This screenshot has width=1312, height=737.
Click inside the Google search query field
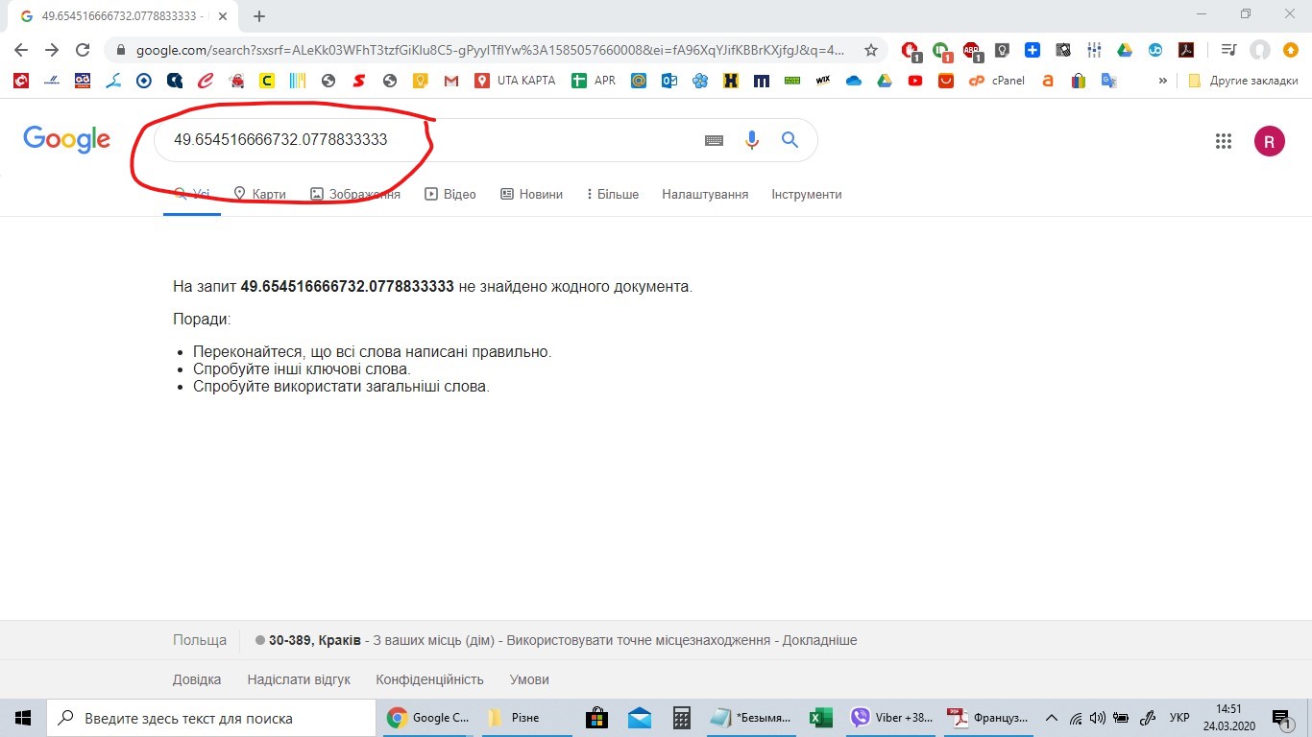pyautogui.click(x=432, y=140)
